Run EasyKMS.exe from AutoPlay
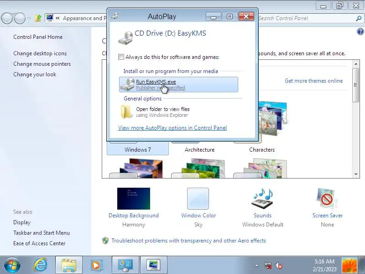 pos(178,84)
